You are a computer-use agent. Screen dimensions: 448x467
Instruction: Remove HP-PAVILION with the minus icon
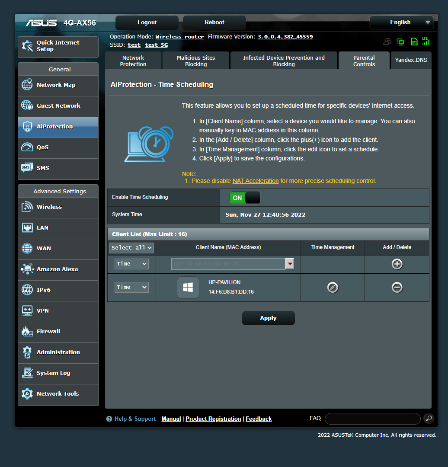[x=397, y=288]
